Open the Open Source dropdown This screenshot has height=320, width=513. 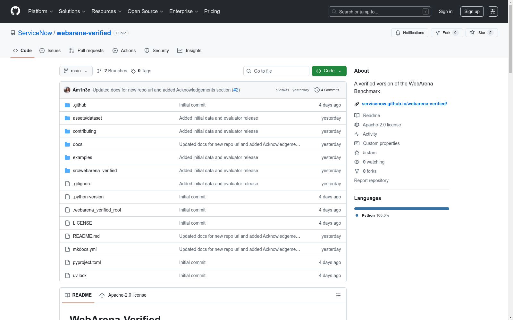tap(146, 12)
